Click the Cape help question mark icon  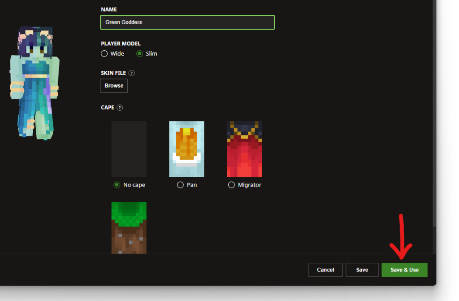pos(120,108)
